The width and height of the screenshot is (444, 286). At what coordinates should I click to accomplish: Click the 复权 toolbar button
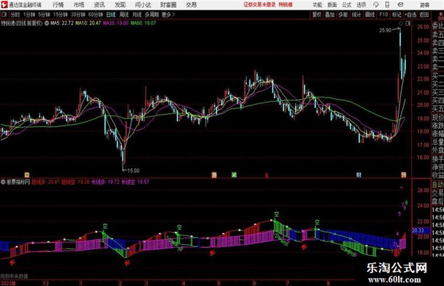pos(317,15)
